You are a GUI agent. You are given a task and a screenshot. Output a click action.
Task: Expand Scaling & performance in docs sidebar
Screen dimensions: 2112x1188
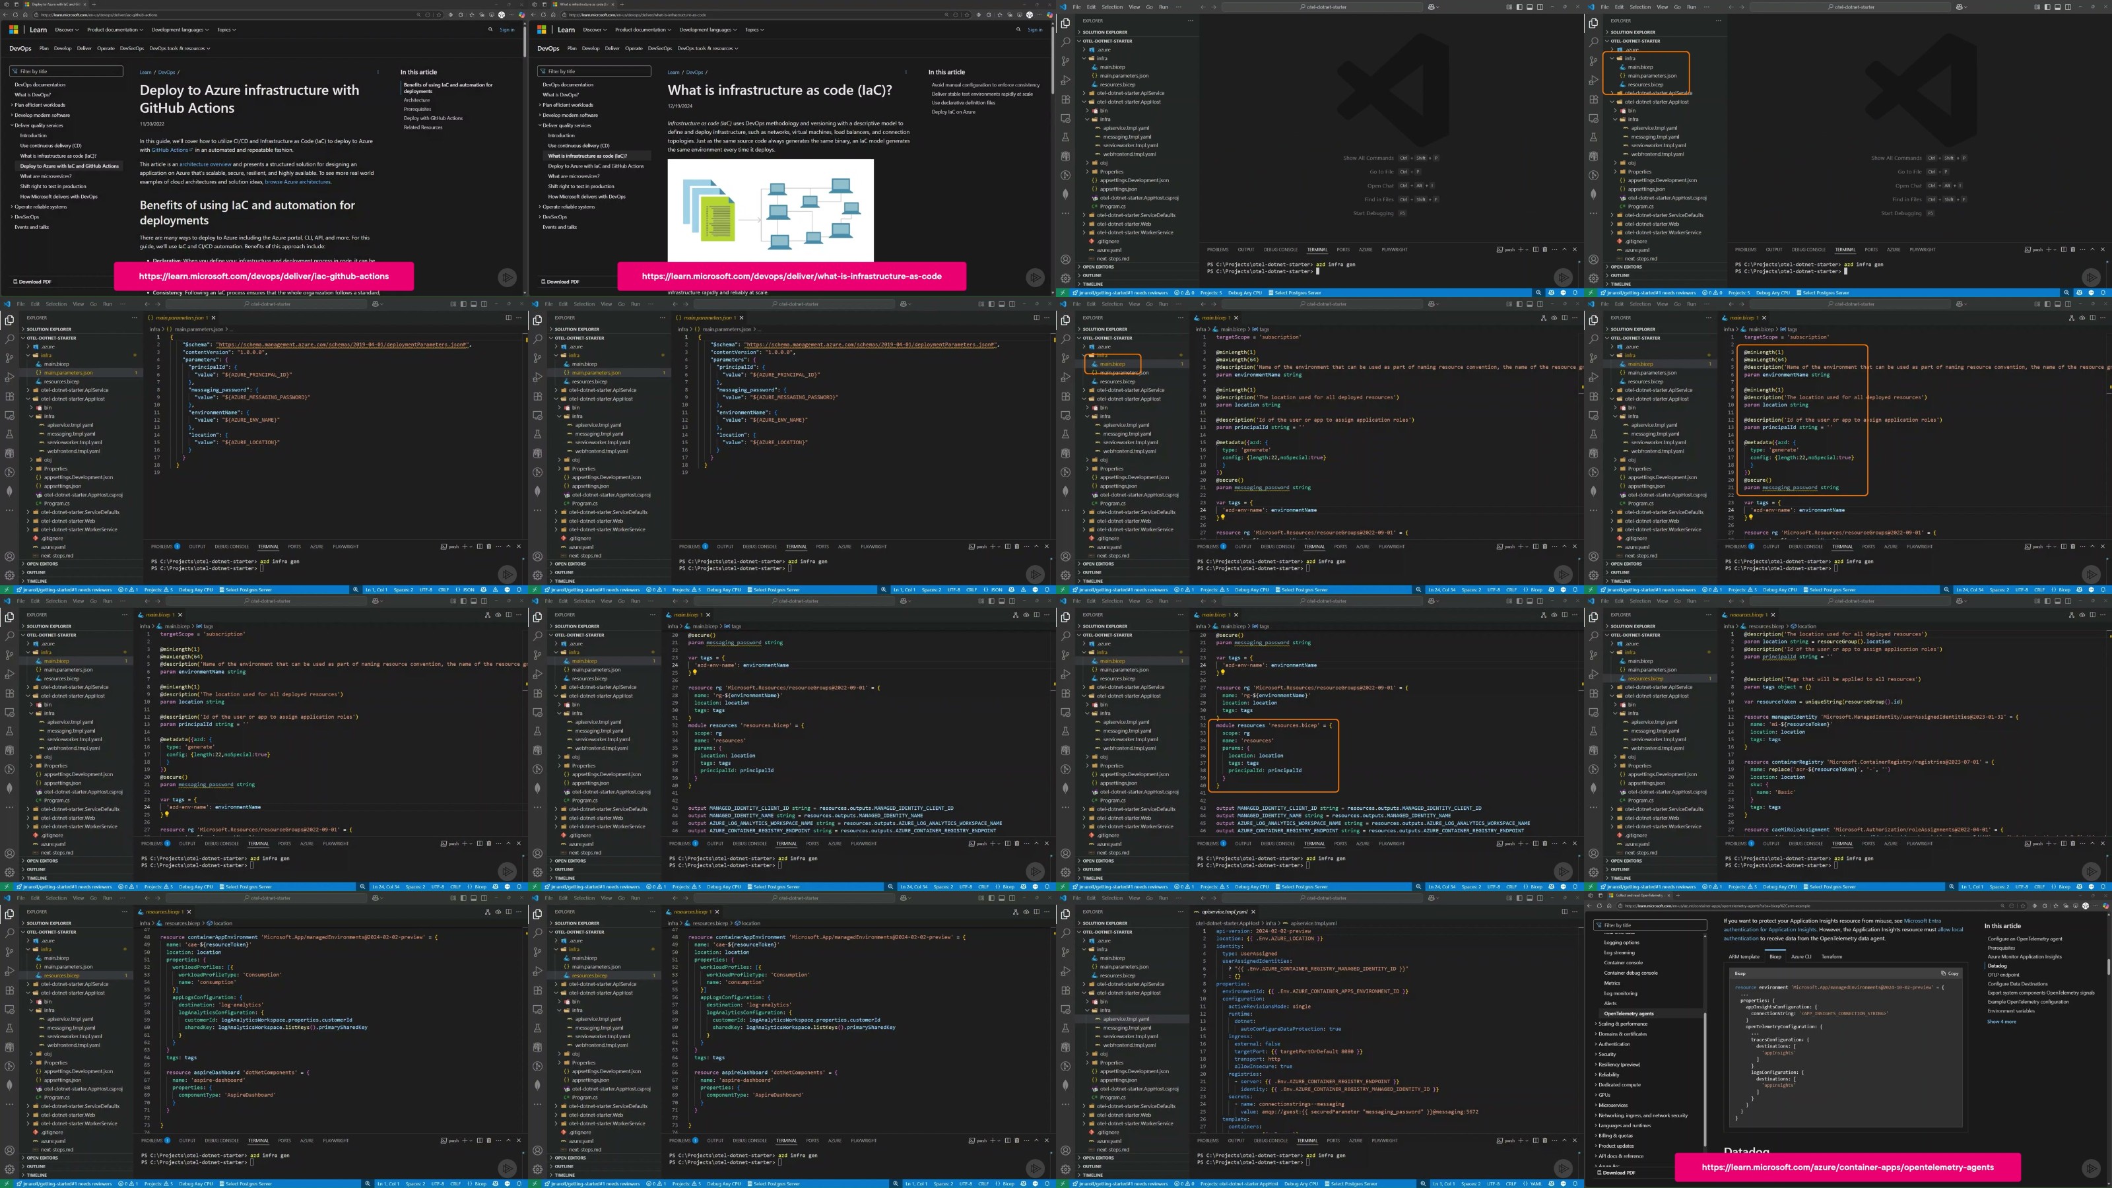click(1622, 1023)
